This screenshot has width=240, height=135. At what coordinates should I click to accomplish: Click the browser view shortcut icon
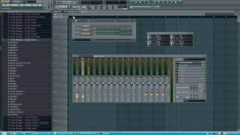tap(144, 2)
